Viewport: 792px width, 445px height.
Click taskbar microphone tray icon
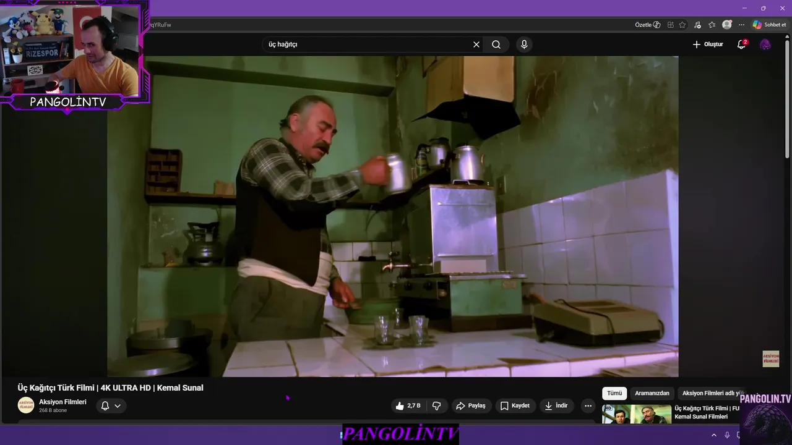pos(727,435)
